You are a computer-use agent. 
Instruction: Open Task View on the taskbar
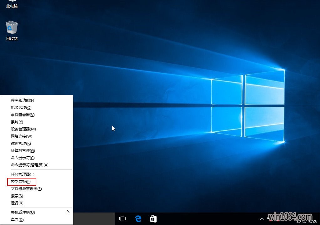click(122, 219)
